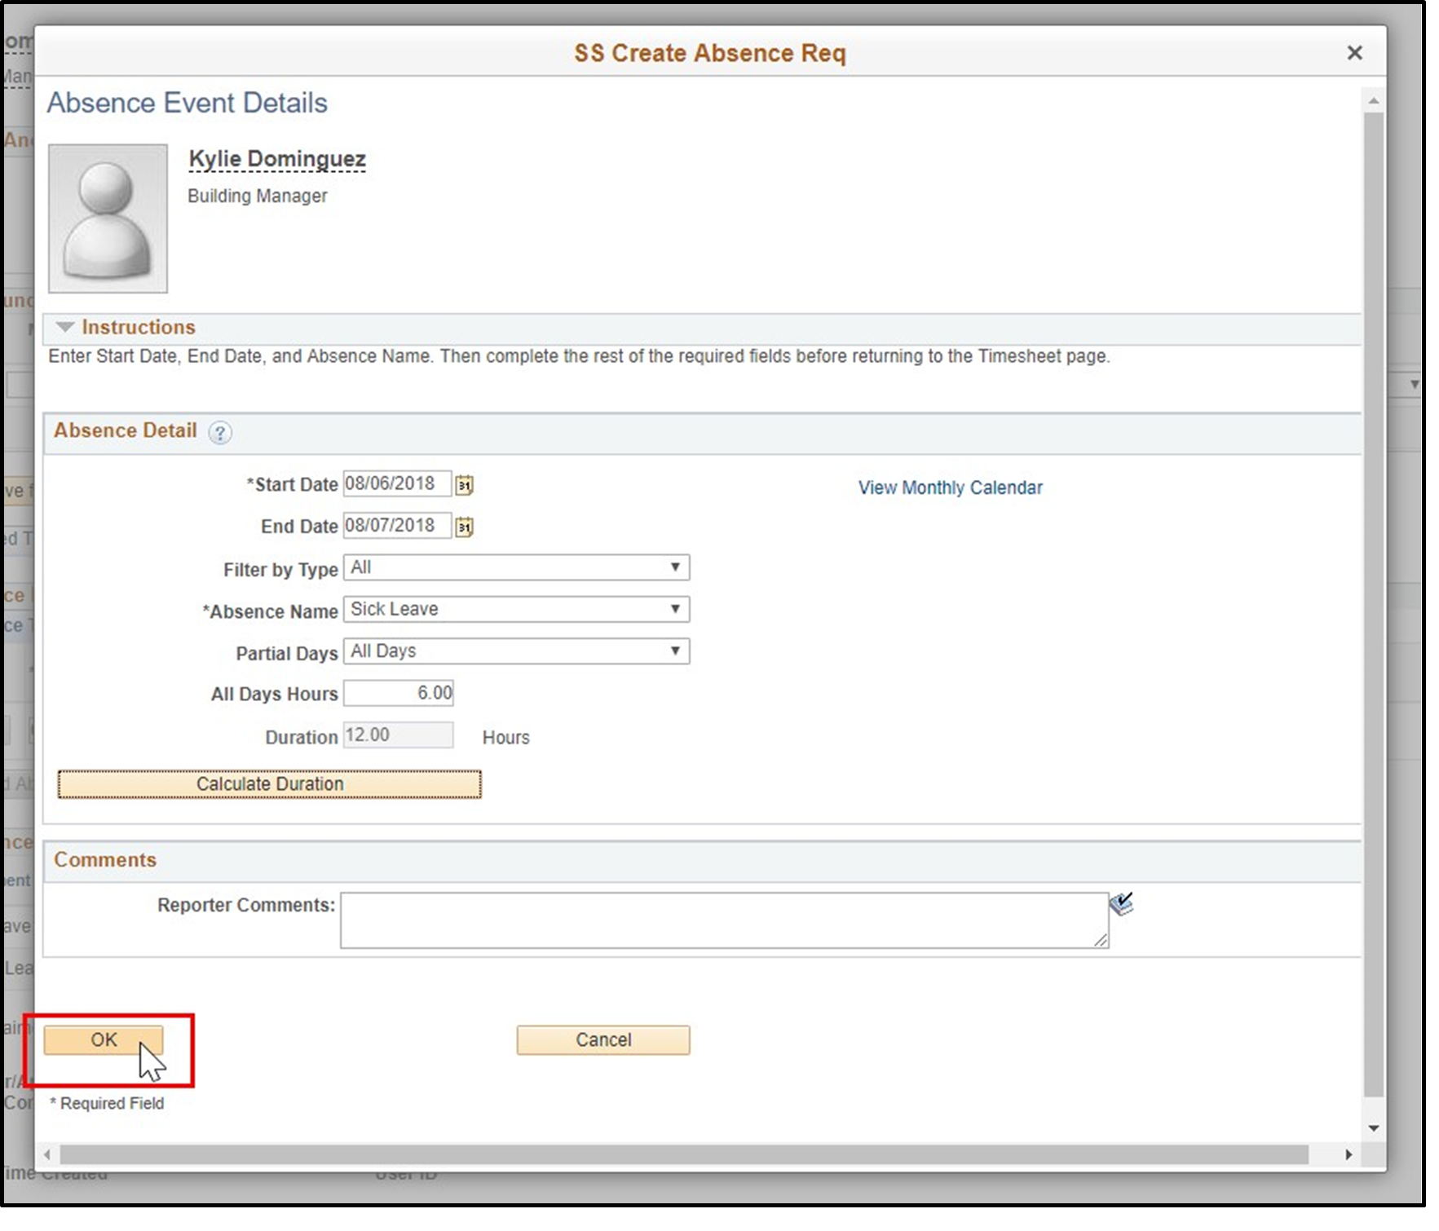The height and width of the screenshot is (1231, 1439).
Task: Click the OK button
Action: (103, 1039)
